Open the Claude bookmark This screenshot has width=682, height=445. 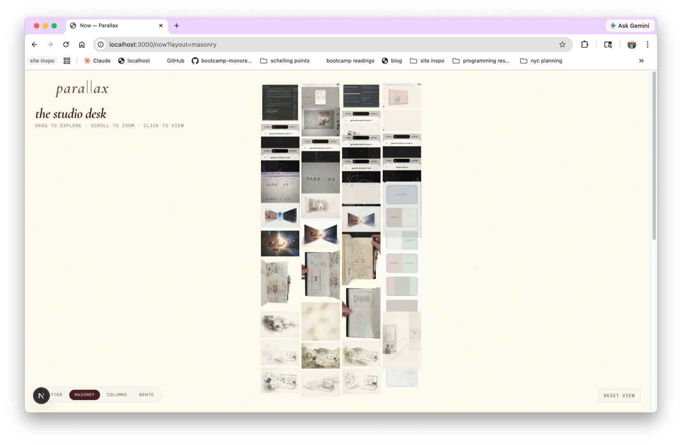coord(97,61)
